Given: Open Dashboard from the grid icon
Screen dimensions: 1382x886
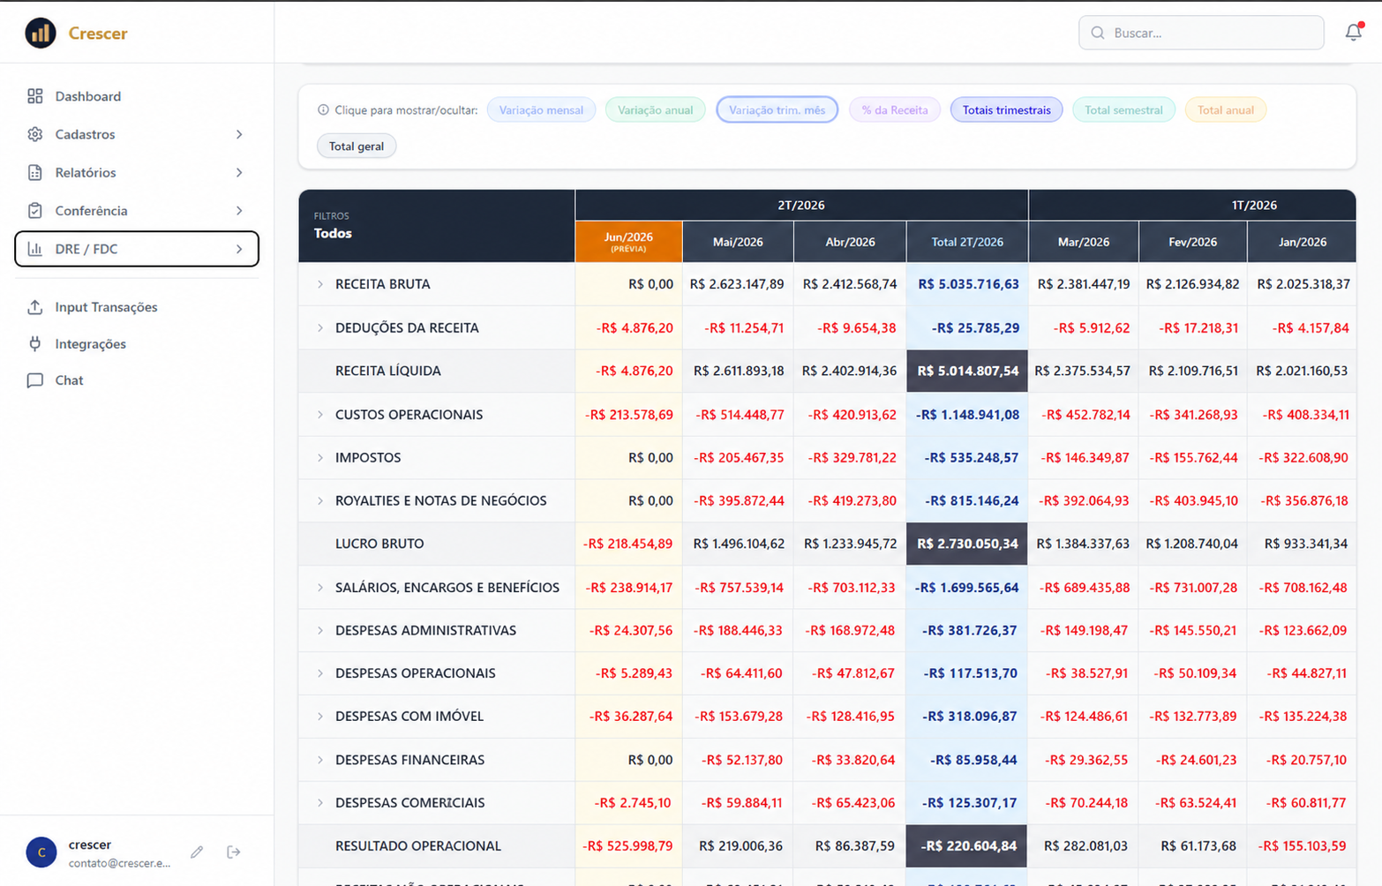Looking at the screenshot, I should tap(35, 96).
